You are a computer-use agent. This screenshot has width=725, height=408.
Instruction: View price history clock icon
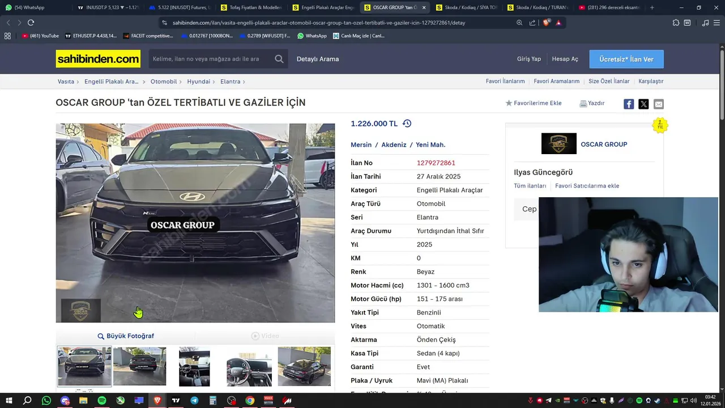coord(407,124)
